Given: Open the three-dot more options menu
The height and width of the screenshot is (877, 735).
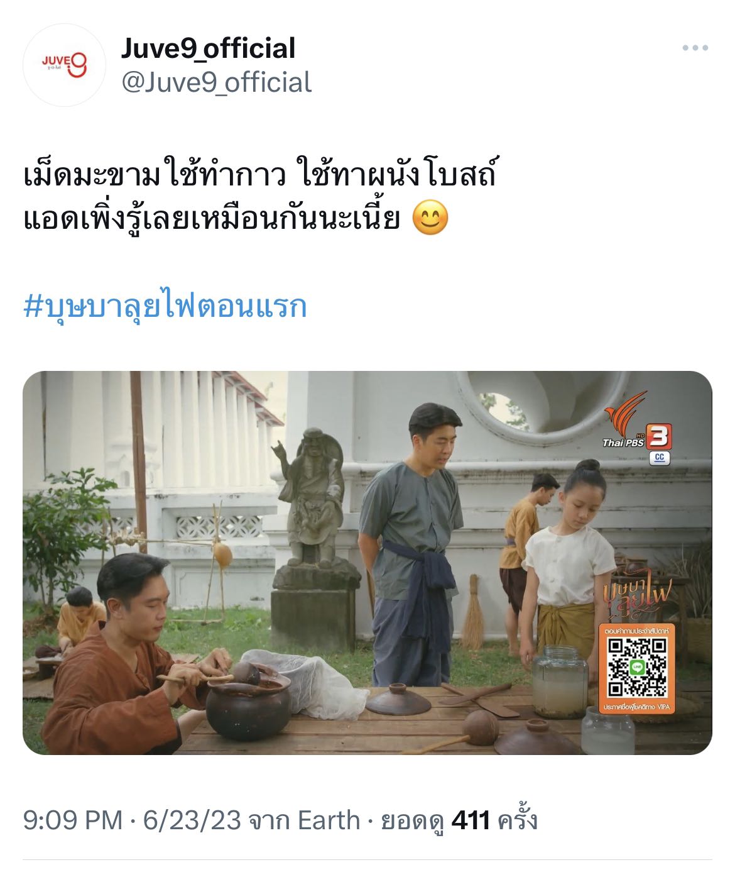Looking at the screenshot, I should [x=695, y=48].
